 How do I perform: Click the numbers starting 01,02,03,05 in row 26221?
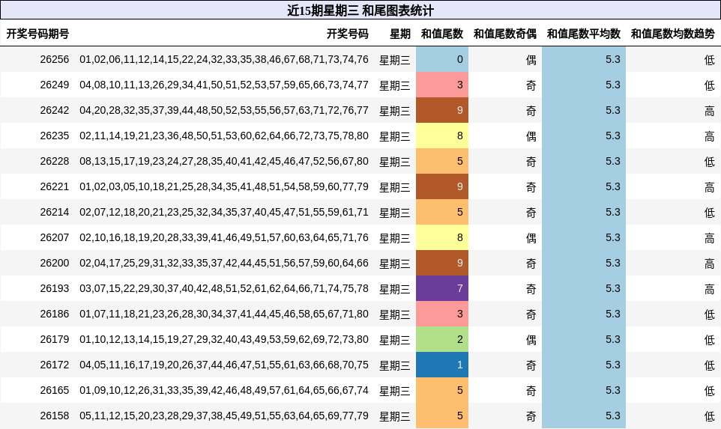tap(224, 187)
